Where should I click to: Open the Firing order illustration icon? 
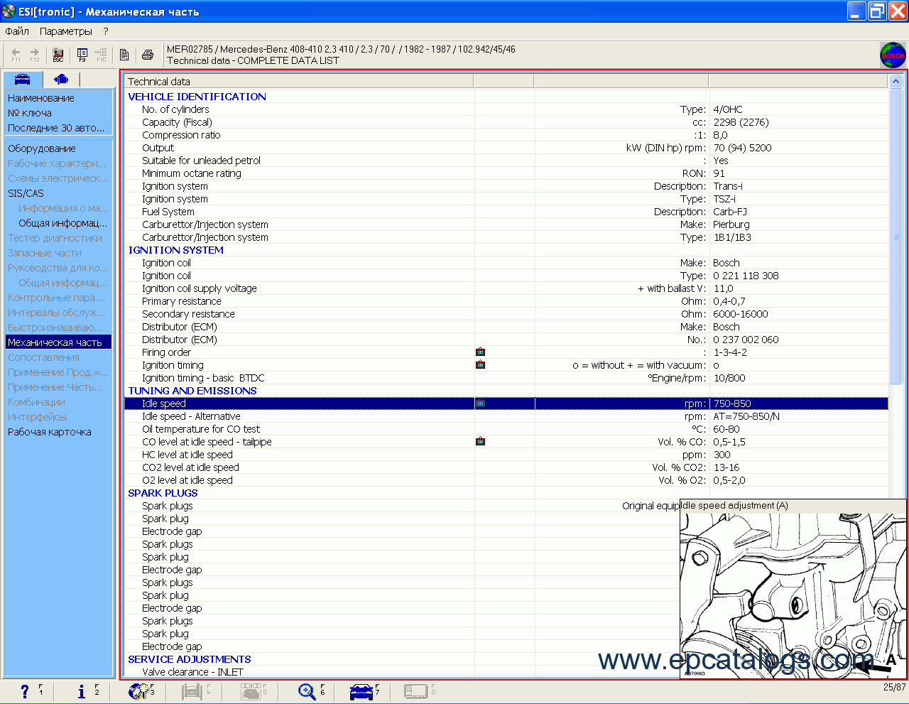click(x=481, y=352)
